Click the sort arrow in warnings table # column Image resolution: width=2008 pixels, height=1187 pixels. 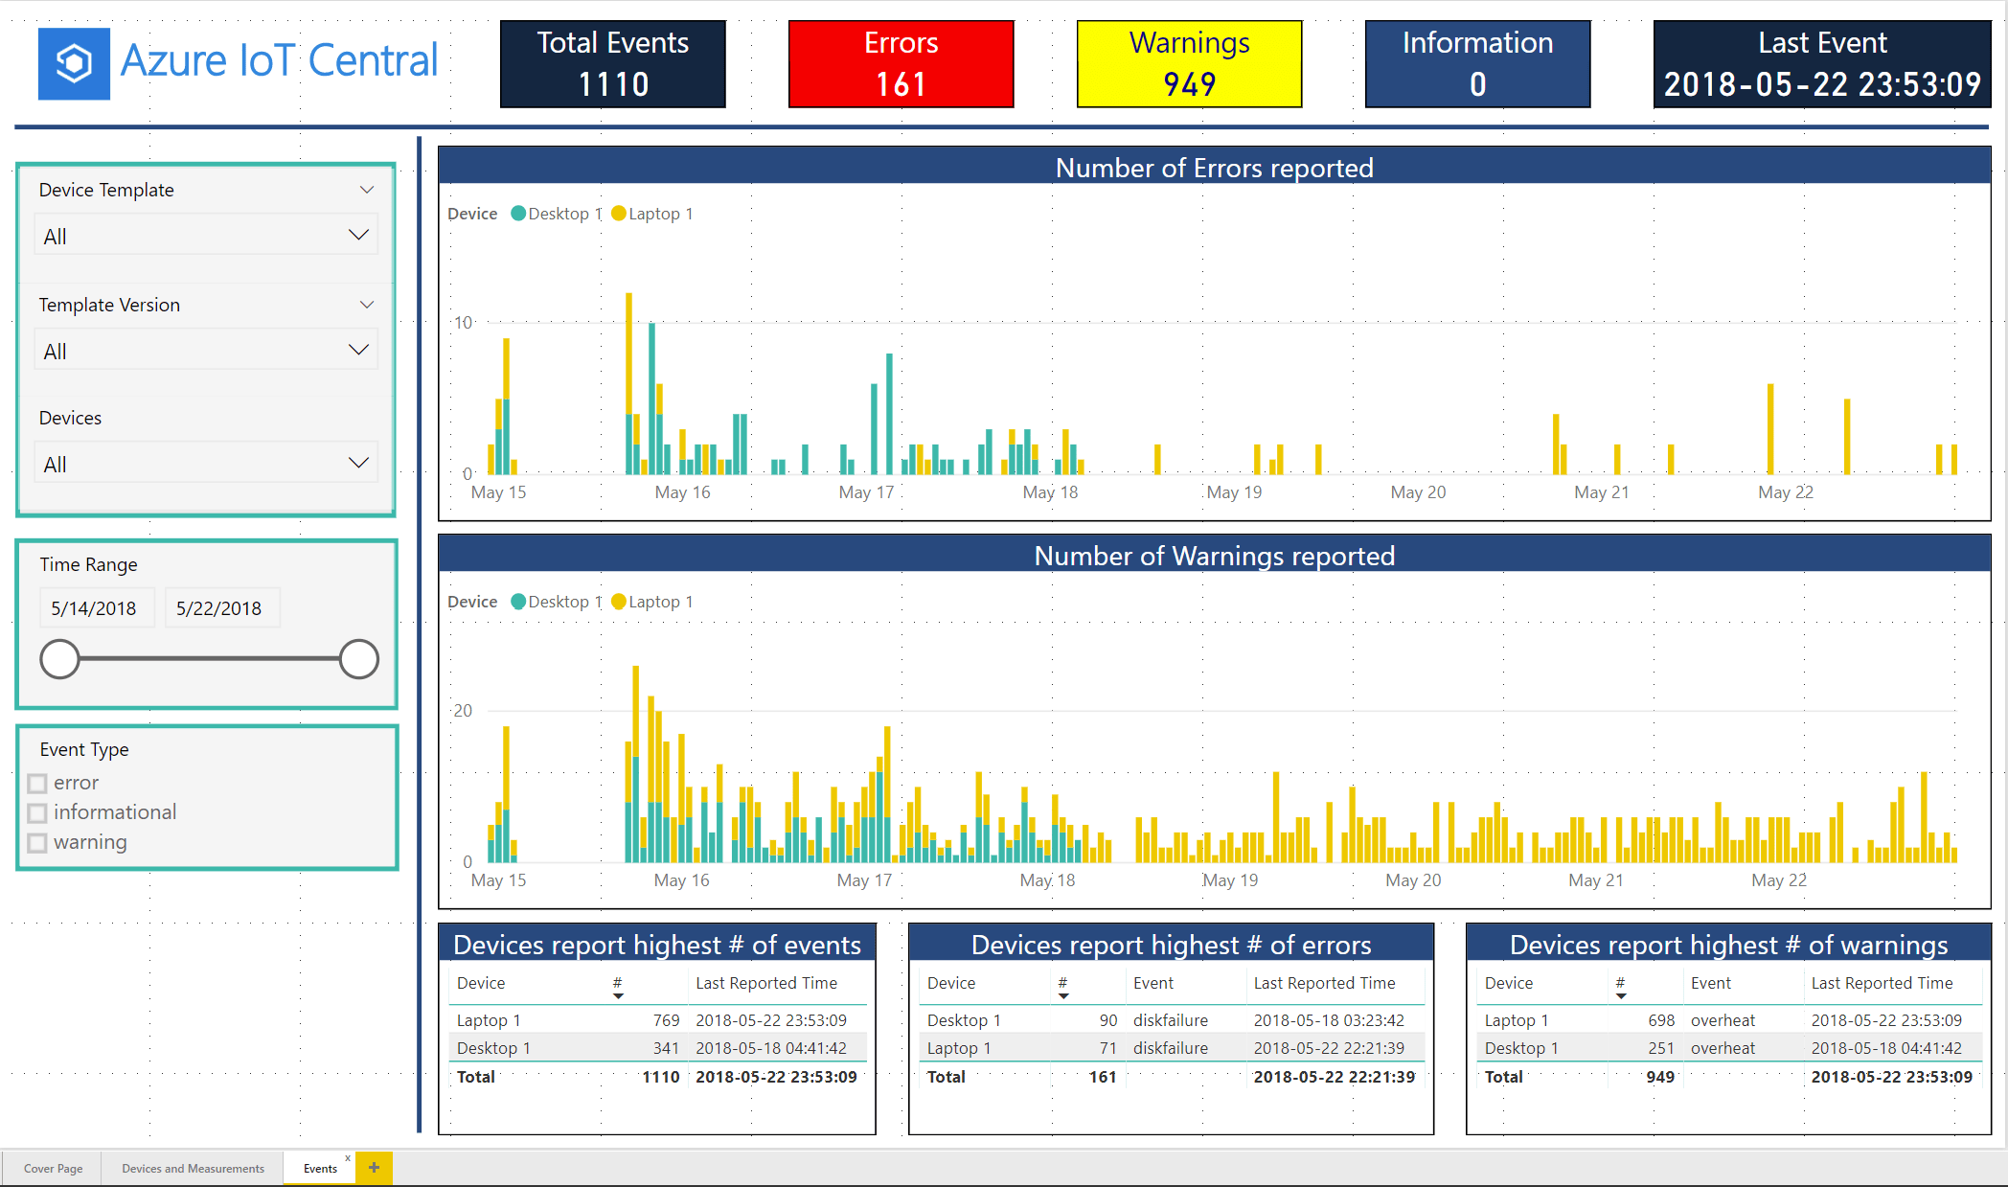(x=1621, y=996)
